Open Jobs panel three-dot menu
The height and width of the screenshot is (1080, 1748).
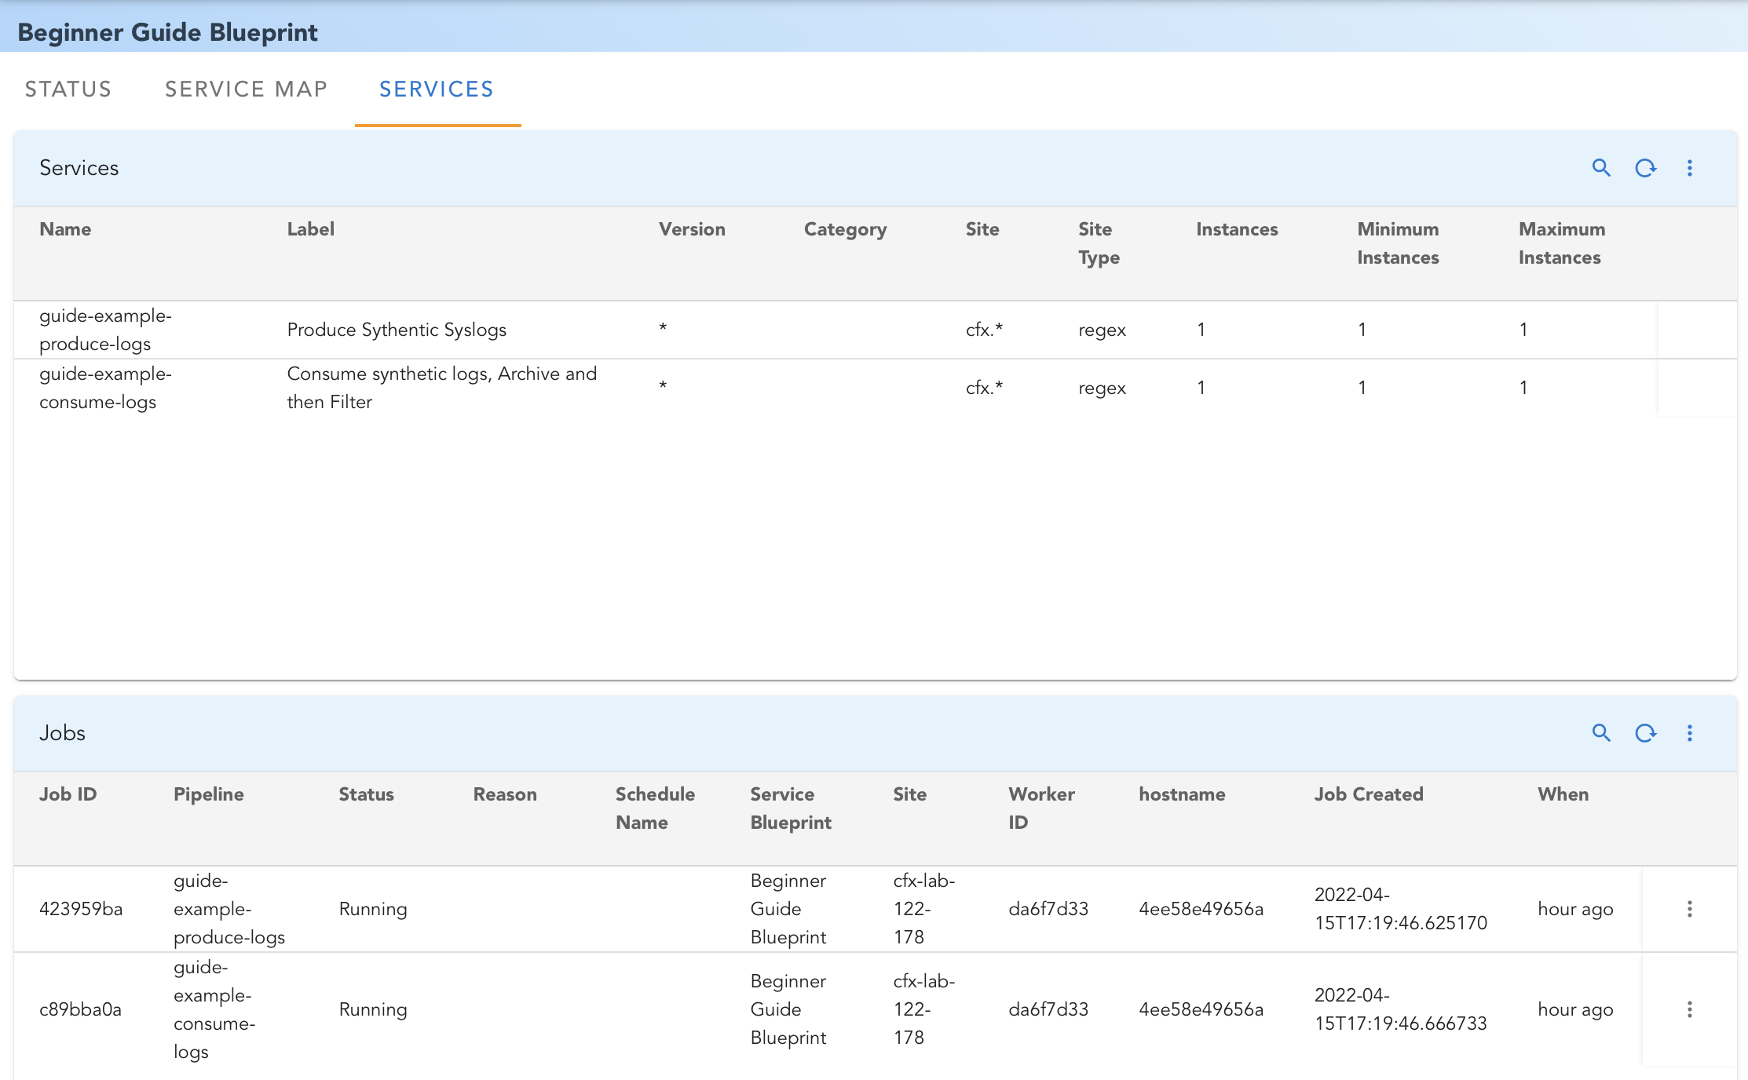(x=1689, y=733)
